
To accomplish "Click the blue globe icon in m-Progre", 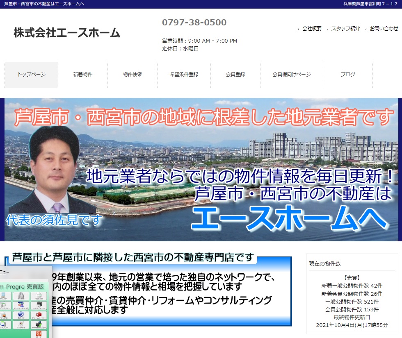I will [x=21, y=315].
